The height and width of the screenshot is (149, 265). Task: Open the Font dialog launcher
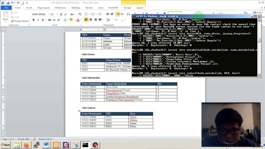point(81,25)
